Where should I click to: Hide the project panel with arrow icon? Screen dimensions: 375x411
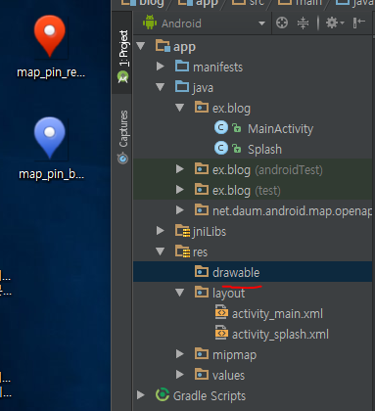[x=359, y=23]
